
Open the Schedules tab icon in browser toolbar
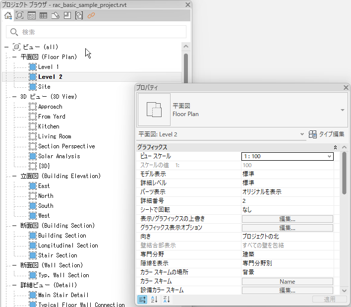pyautogui.click(x=43, y=15)
